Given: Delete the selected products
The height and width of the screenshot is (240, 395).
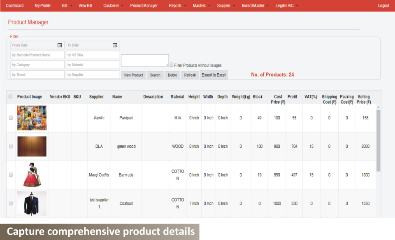Looking at the screenshot, I should pyautogui.click(x=172, y=75).
